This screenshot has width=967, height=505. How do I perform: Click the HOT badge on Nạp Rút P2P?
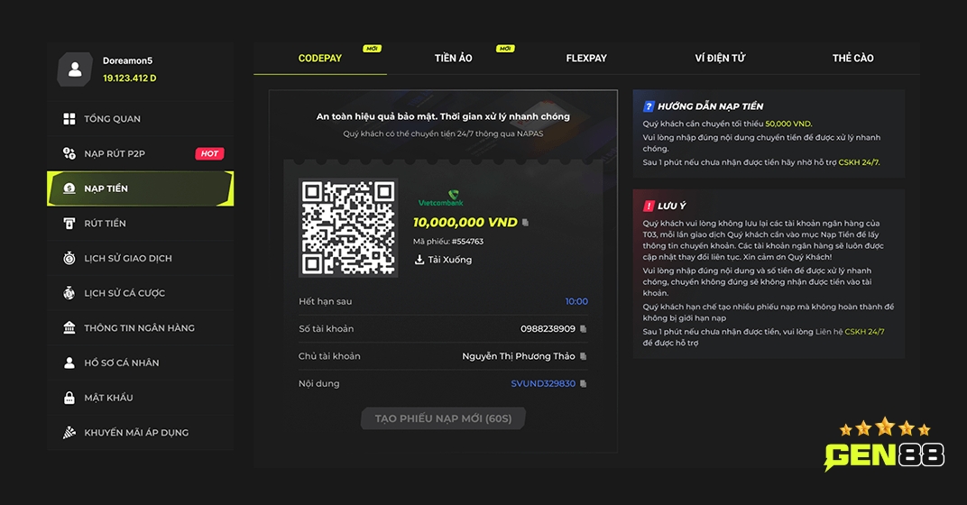click(x=209, y=153)
